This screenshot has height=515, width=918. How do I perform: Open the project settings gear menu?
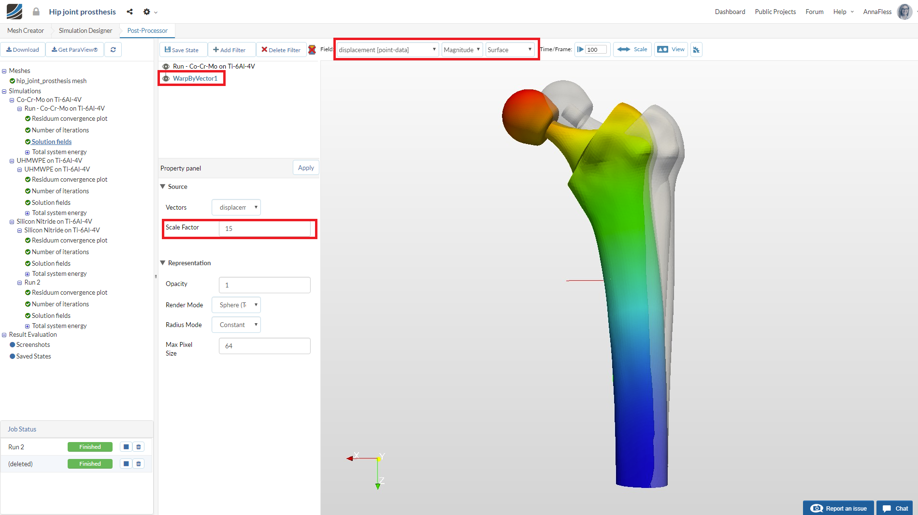147,12
